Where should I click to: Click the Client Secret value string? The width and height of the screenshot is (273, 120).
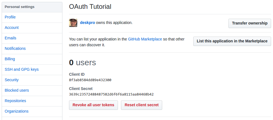[111, 94]
